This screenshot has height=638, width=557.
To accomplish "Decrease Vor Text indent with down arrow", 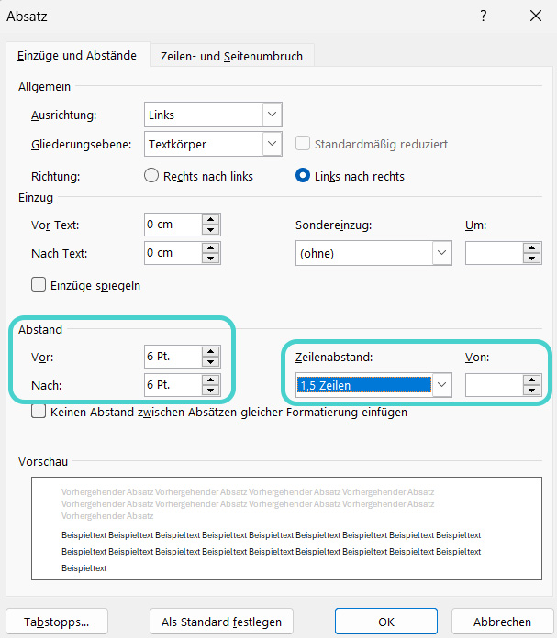I will [x=211, y=230].
